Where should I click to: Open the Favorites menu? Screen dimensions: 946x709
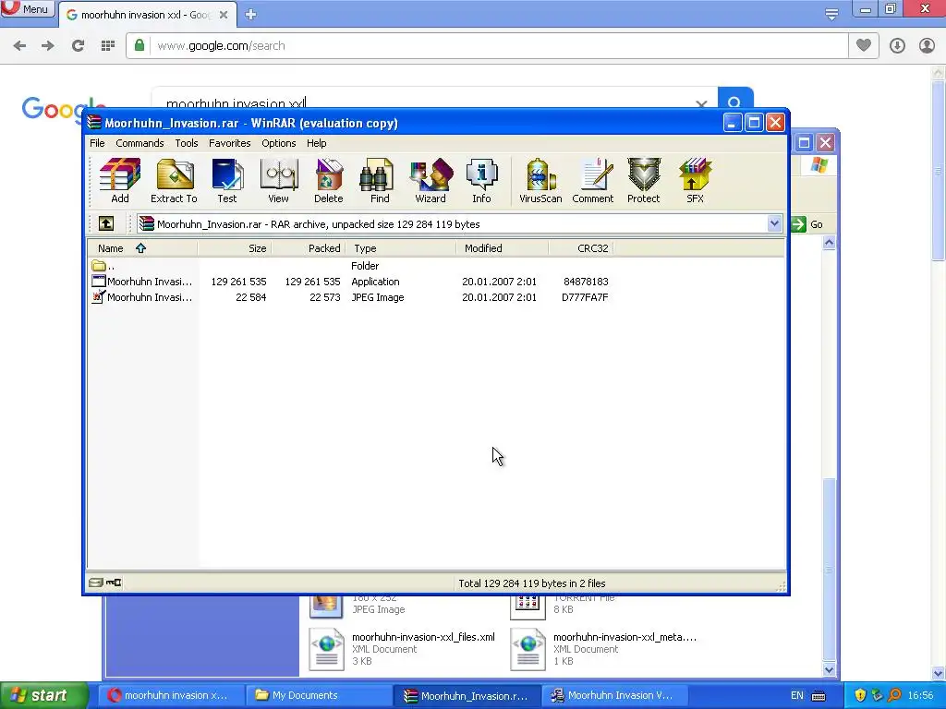coord(230,143)
